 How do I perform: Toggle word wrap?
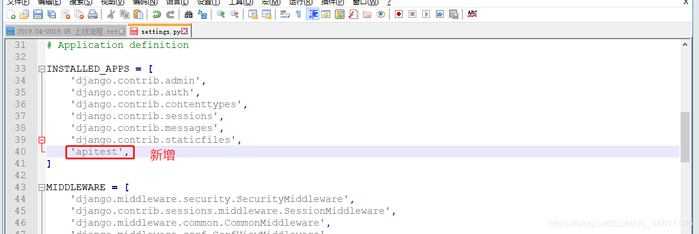285,14
